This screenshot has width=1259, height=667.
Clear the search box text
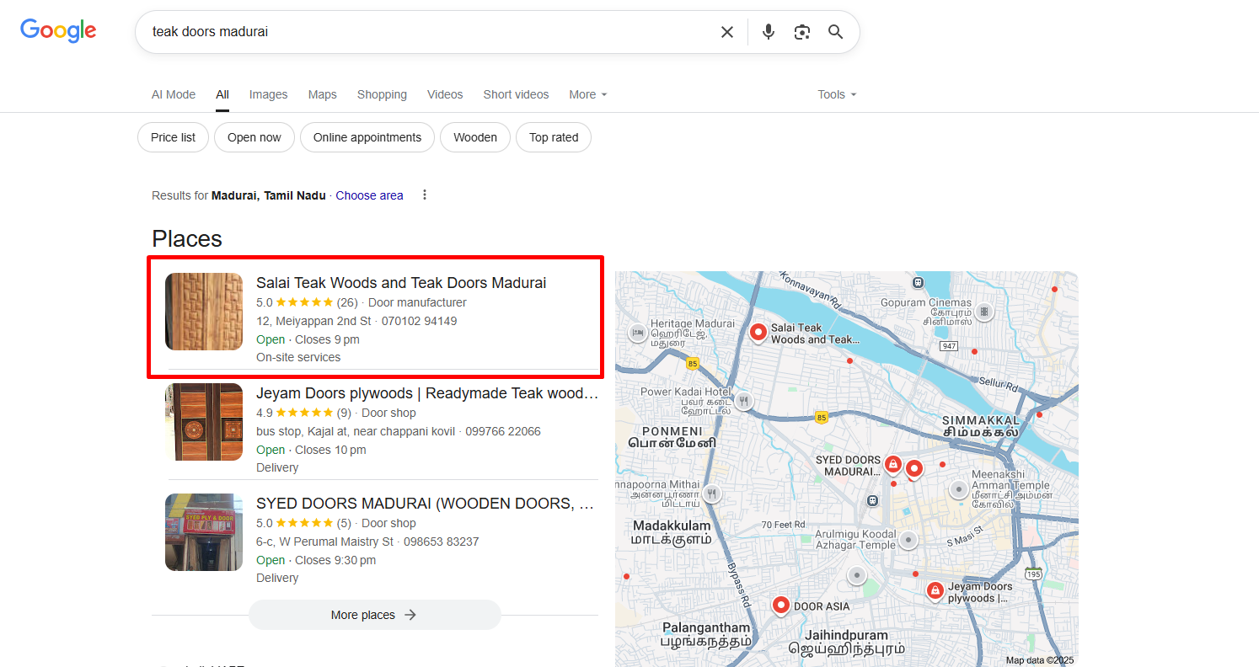pyautogui.click(x=726, y=32)
